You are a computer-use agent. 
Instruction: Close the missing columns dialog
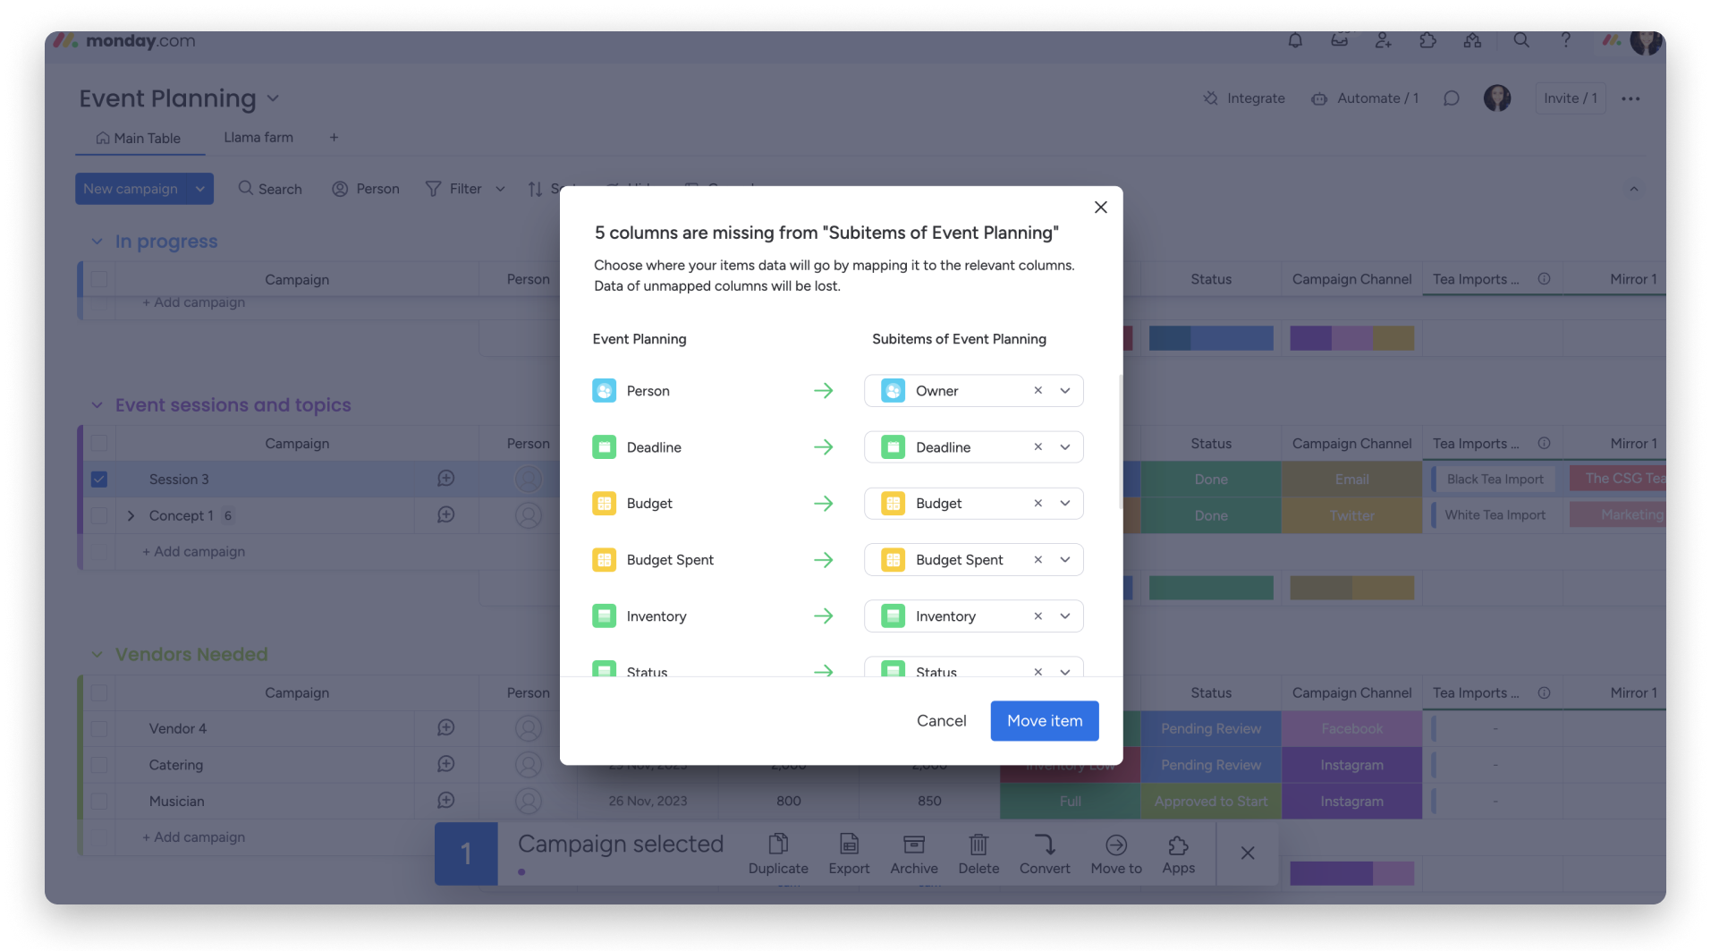(x=1101, y=208)
